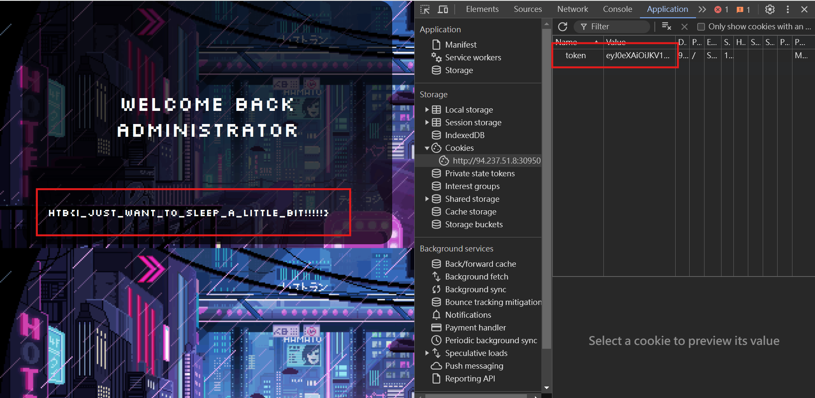
Task: Click the Welcome Back Administrator heading
Action: 208,117
